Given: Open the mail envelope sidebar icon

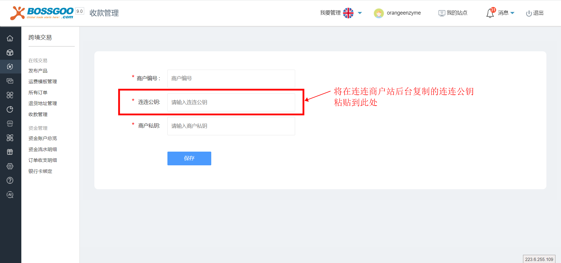Looking at the screenshot, I should [10, 81].
